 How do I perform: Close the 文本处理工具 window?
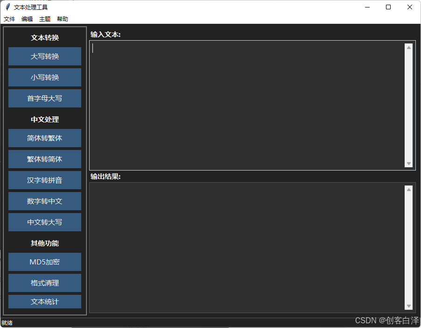409,7
